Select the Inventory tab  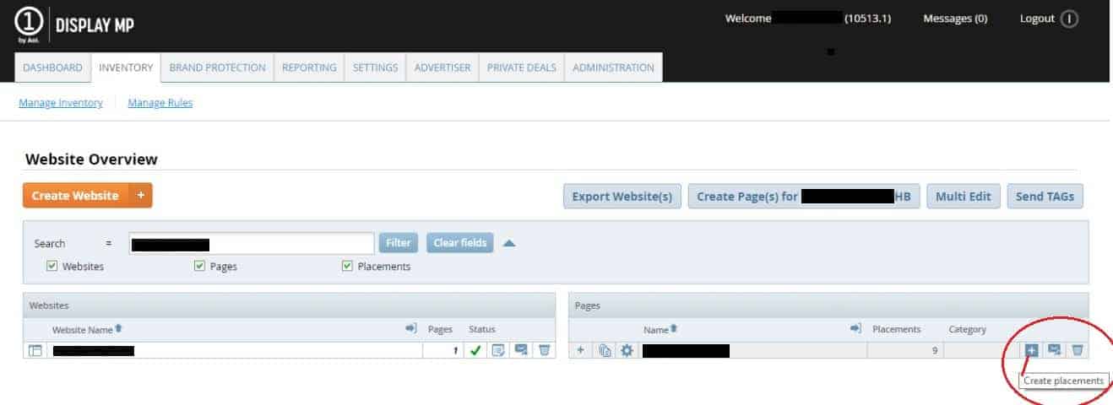(x=126, y=67)
